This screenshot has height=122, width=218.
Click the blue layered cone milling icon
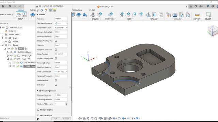coord(85,15)
